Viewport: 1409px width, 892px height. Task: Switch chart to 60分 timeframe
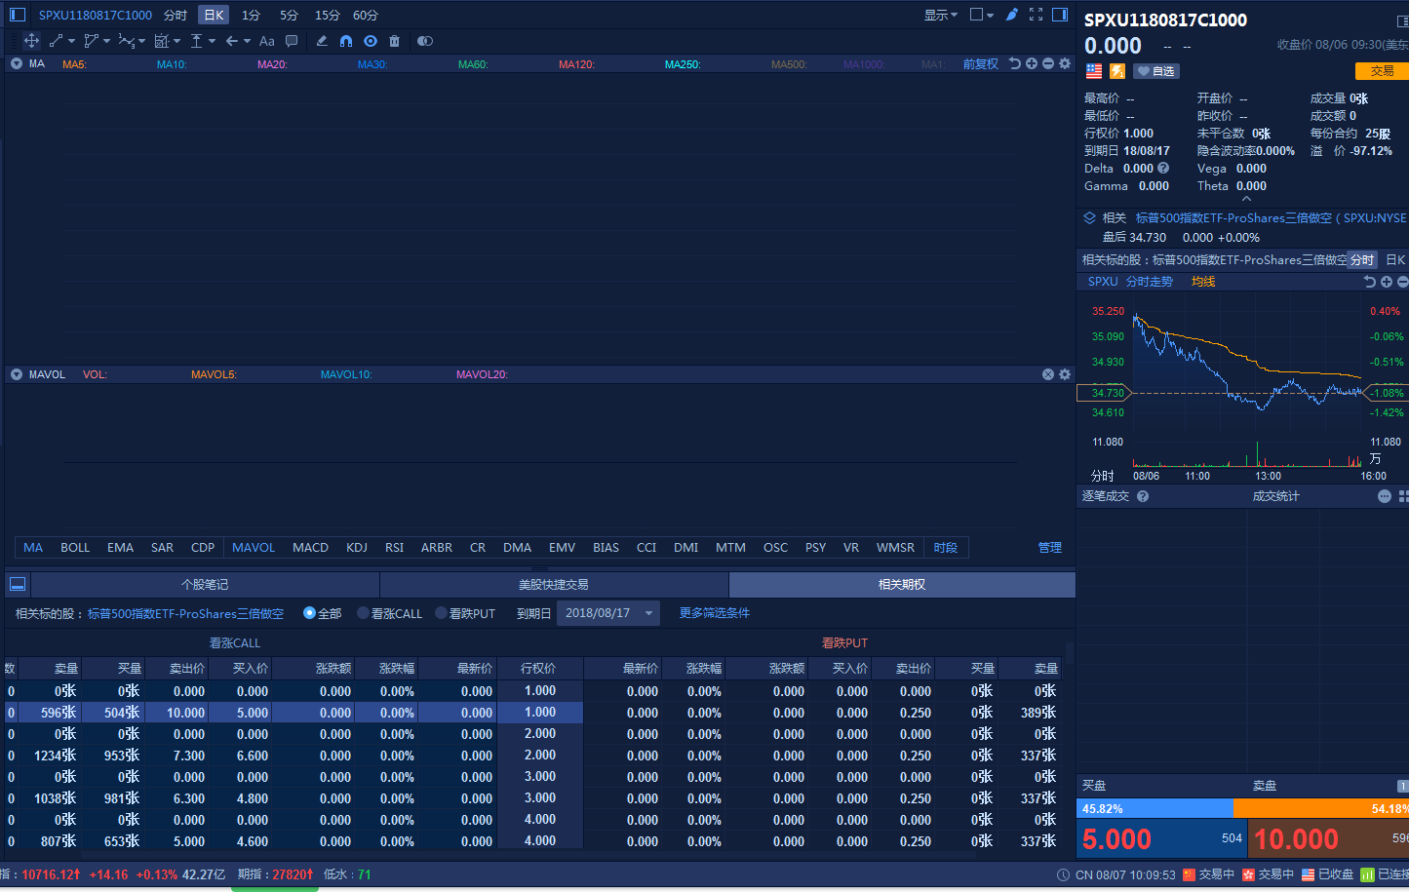click(x=365, y=15)
